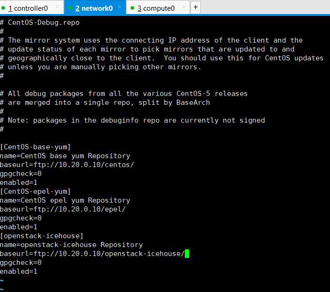Viewport: 330px width, 292px height.
Task: Click enabled=1 under CentOS-base-yum section
Action: point(19,182)
